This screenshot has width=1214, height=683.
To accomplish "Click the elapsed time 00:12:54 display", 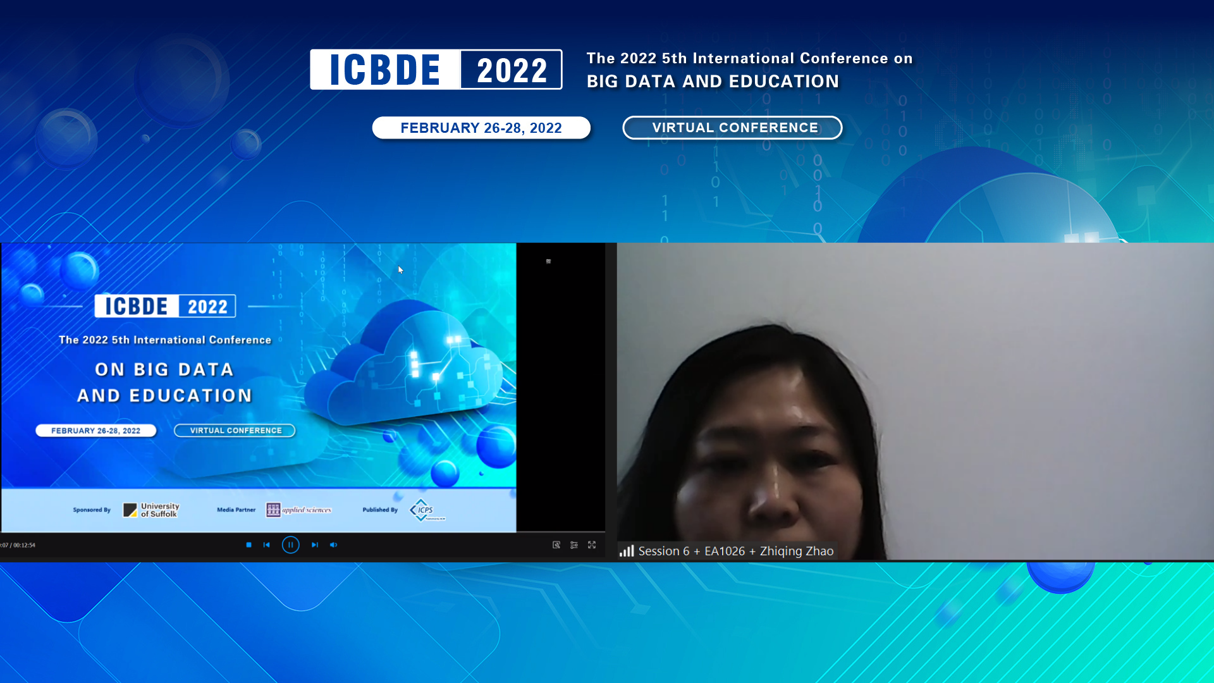I will [x=19, y=543].
